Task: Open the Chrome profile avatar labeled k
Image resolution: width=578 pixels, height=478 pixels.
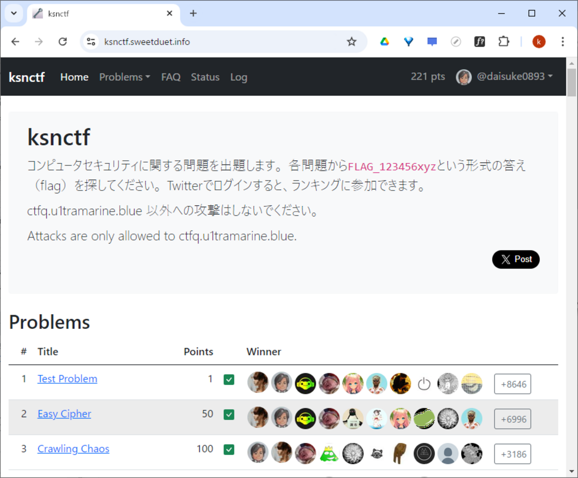Action: pos(538,41)
